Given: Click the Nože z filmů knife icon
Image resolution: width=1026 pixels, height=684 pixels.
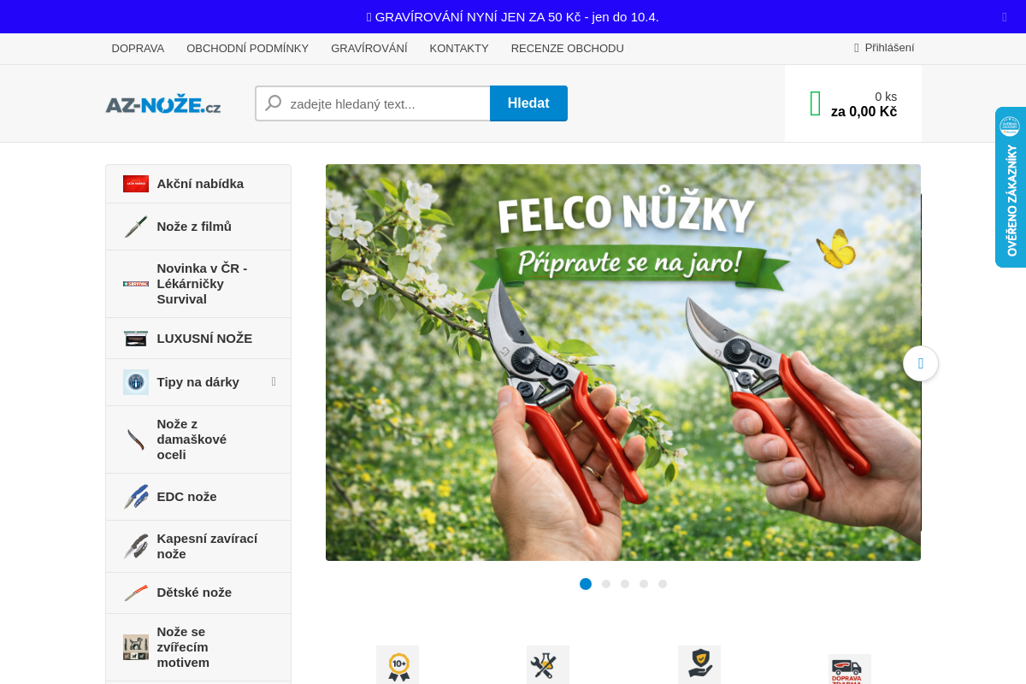Looking at the screenshot, I should (x=135, y=227).
